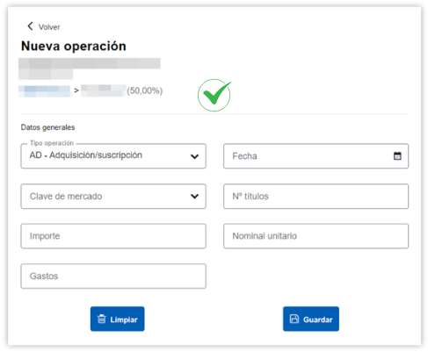Open the calendar picker icon in Fecha
This screenshot has width=428, height=352.
coord(397,156)
